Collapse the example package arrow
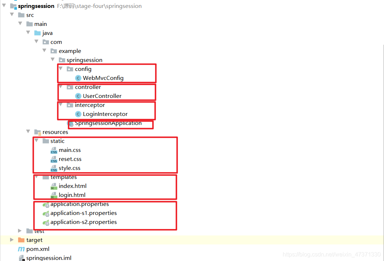This screenshot has width=384, height=261. [x=45, y=50]
